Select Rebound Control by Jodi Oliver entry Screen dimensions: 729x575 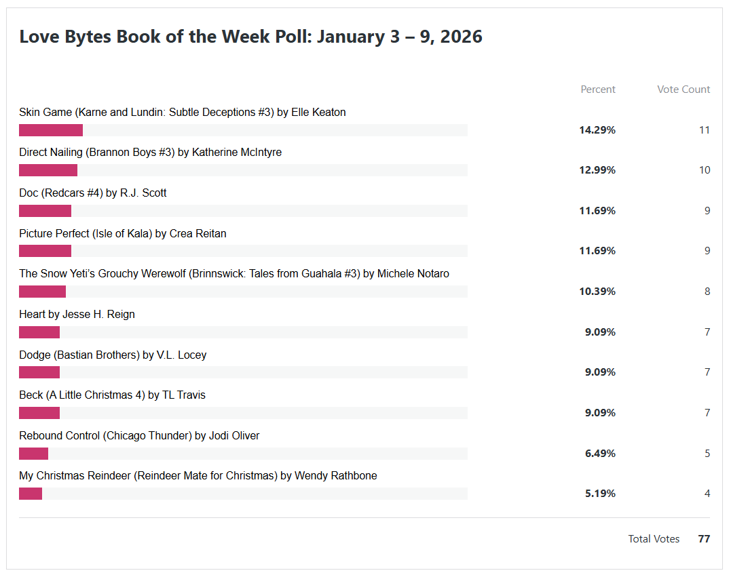point(139,436)
